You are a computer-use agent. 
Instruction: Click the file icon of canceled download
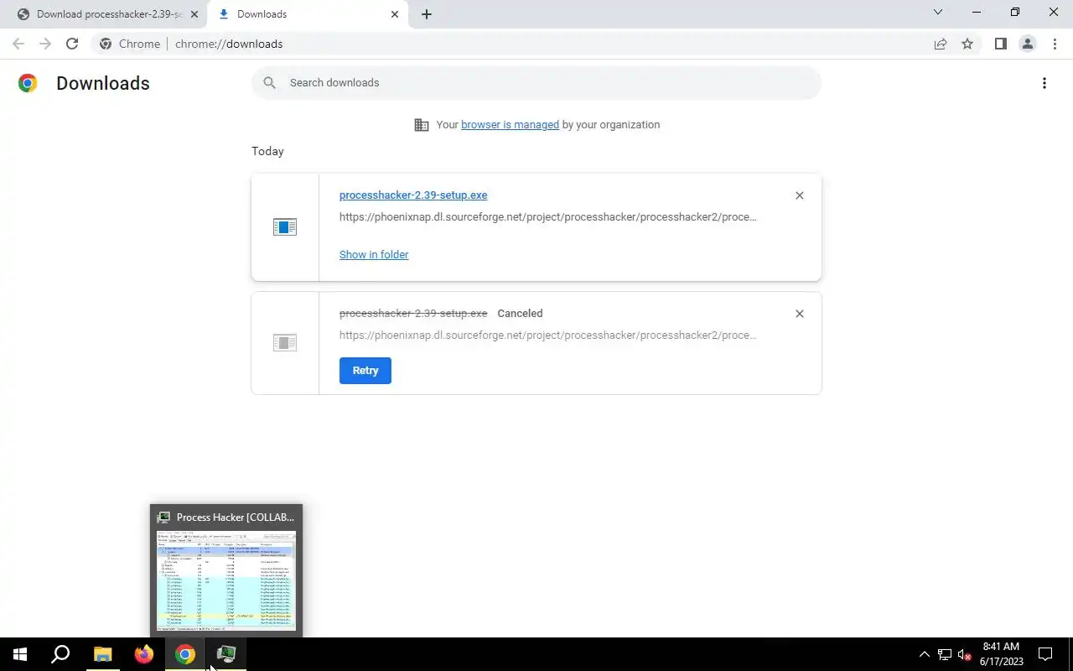pyautogui.click(x=285, y=342)
